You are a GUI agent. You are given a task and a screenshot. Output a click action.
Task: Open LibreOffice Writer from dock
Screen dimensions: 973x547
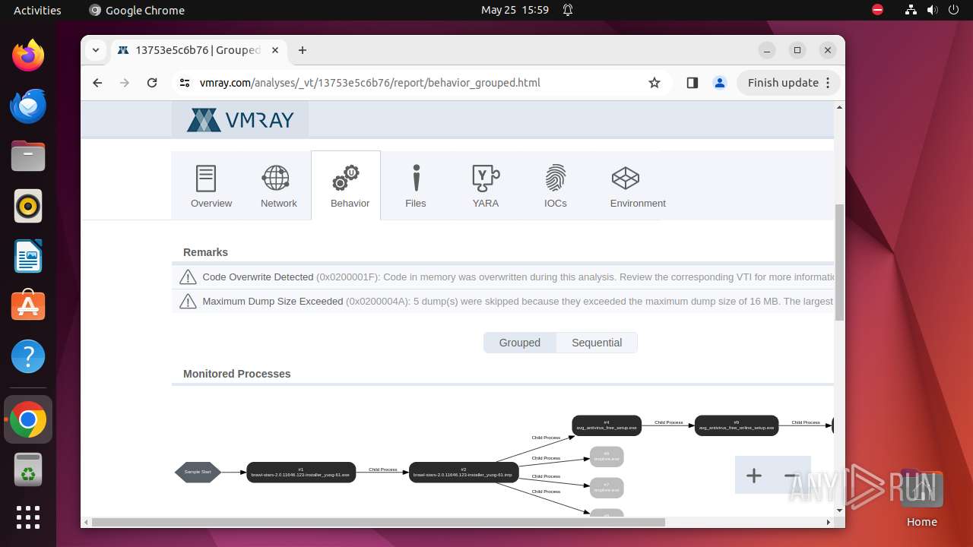coord(28,256)
